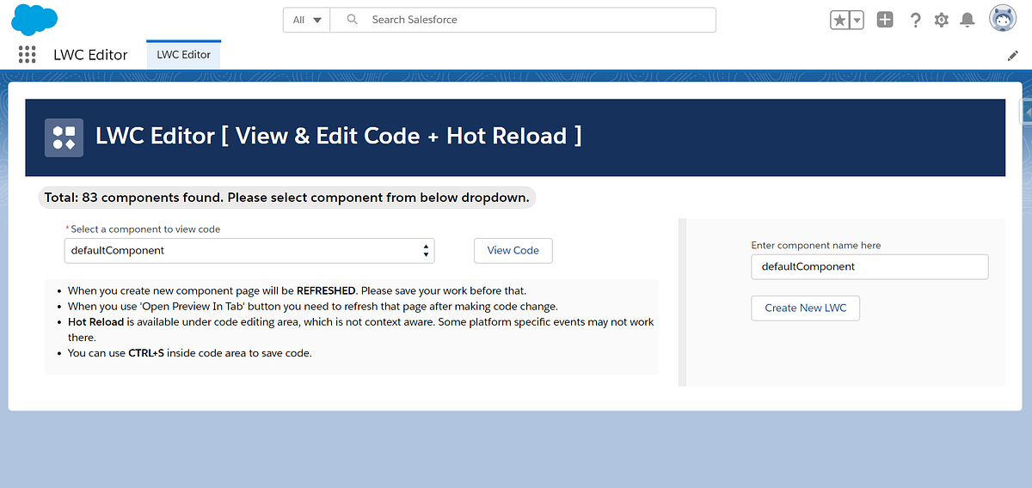Viewport: 1032px width, 488px height.
Task: Open Help question mark icon
Action: click(916, 20)
